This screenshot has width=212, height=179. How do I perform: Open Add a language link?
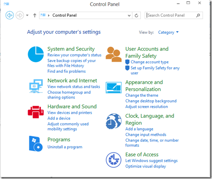pyautogui.click(x=139, y=129)
